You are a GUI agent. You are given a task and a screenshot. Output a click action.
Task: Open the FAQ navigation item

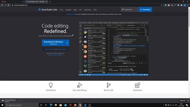coord(95,10)
